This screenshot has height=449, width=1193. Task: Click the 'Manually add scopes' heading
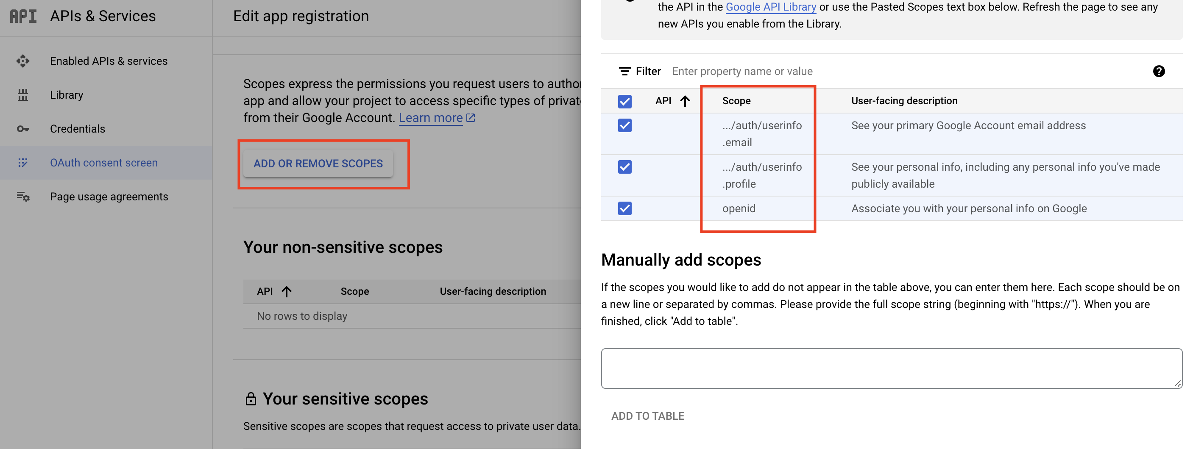(681, 260)
